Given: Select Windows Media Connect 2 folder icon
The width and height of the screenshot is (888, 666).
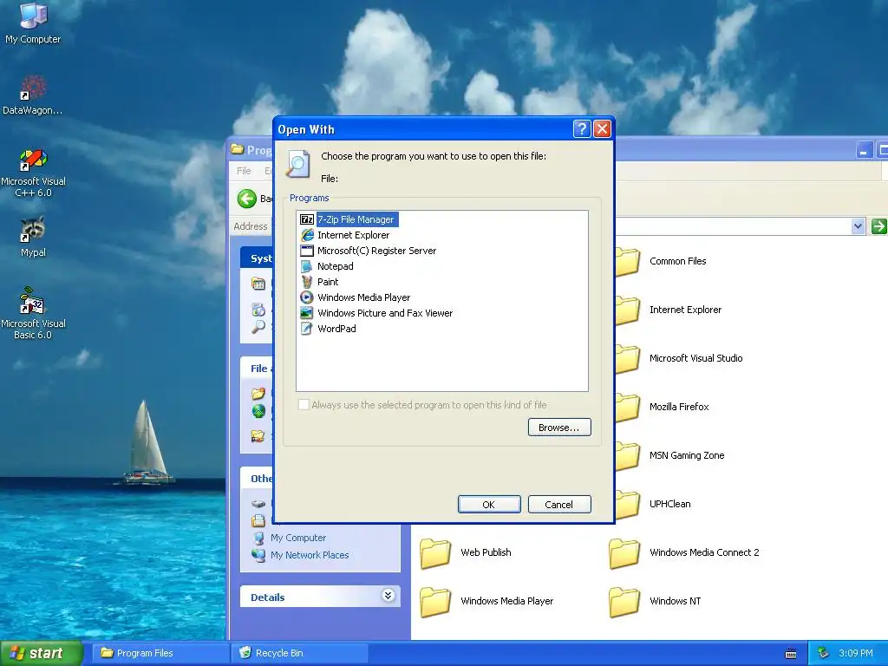Looking at the screenshot, I should [x=624, y=553].
